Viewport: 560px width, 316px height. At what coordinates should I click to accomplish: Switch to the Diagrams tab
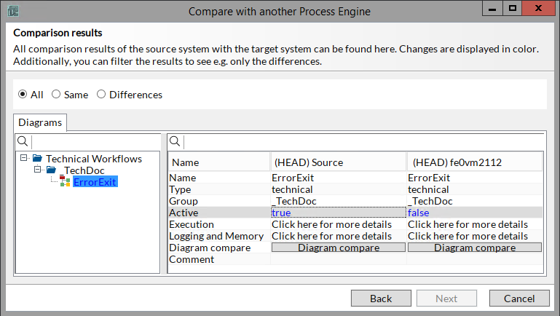click(40, 122)
